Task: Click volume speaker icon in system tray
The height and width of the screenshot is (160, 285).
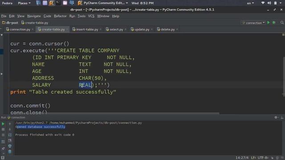Action: [269, 3]
